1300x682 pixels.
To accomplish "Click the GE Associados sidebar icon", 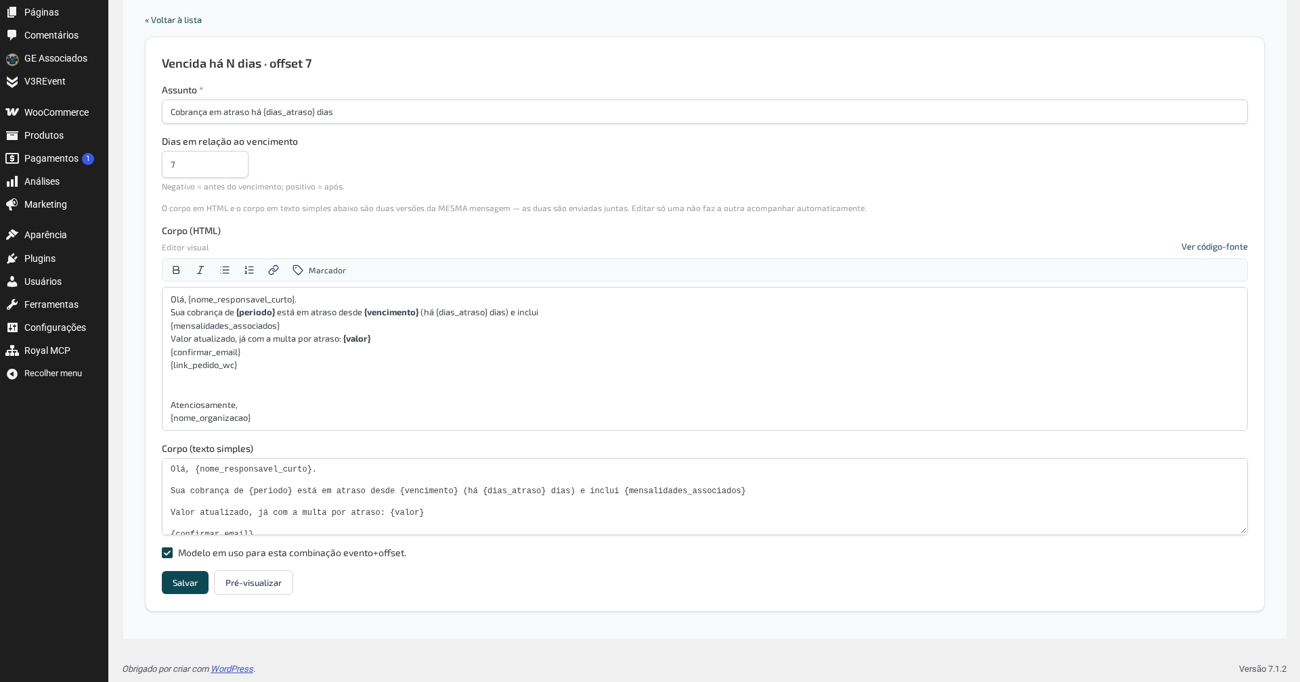I will tap(12, 59).
